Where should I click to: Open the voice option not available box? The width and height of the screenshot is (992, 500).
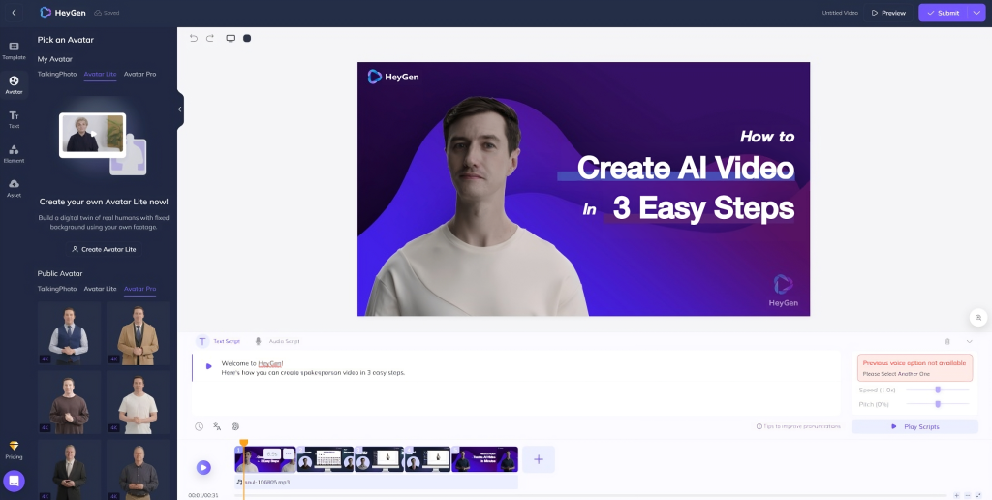point(914,367)
